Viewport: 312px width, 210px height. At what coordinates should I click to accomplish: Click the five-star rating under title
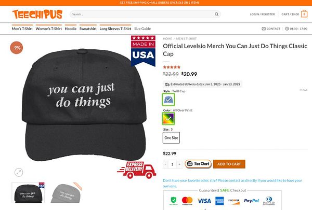coord(172,67)
